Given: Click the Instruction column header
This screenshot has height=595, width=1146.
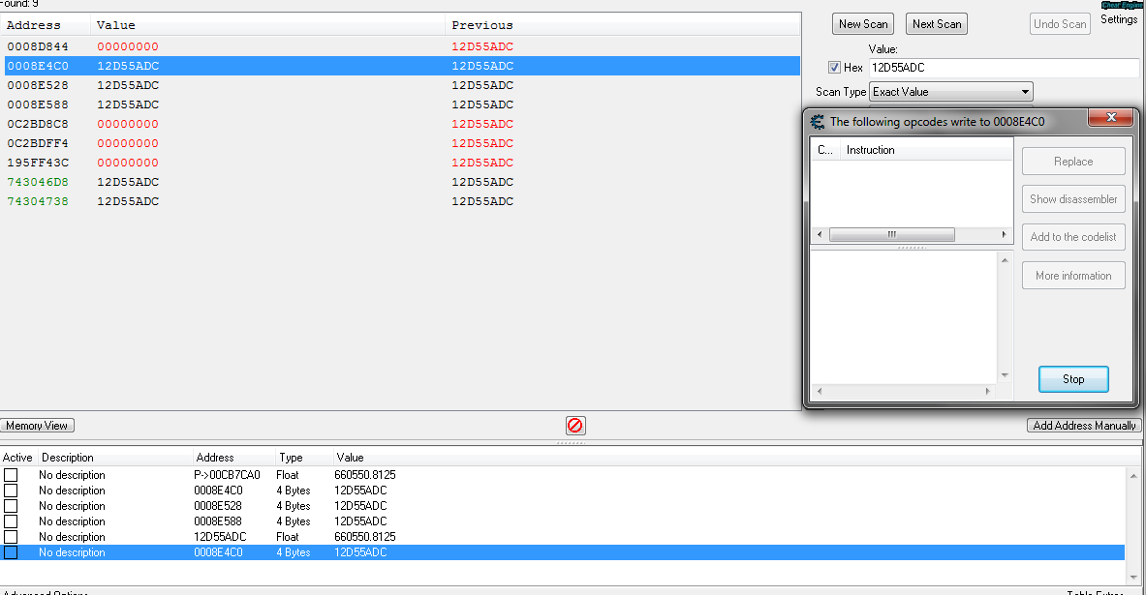Looking at the screenshot, I should pos(870,150).
